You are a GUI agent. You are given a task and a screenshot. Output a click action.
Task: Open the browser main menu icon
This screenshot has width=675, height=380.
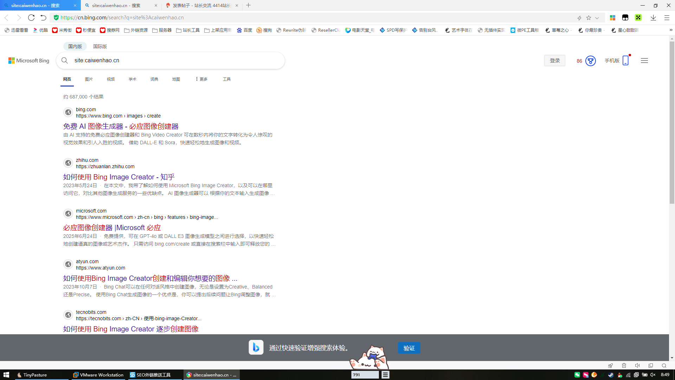click(667, 18)
